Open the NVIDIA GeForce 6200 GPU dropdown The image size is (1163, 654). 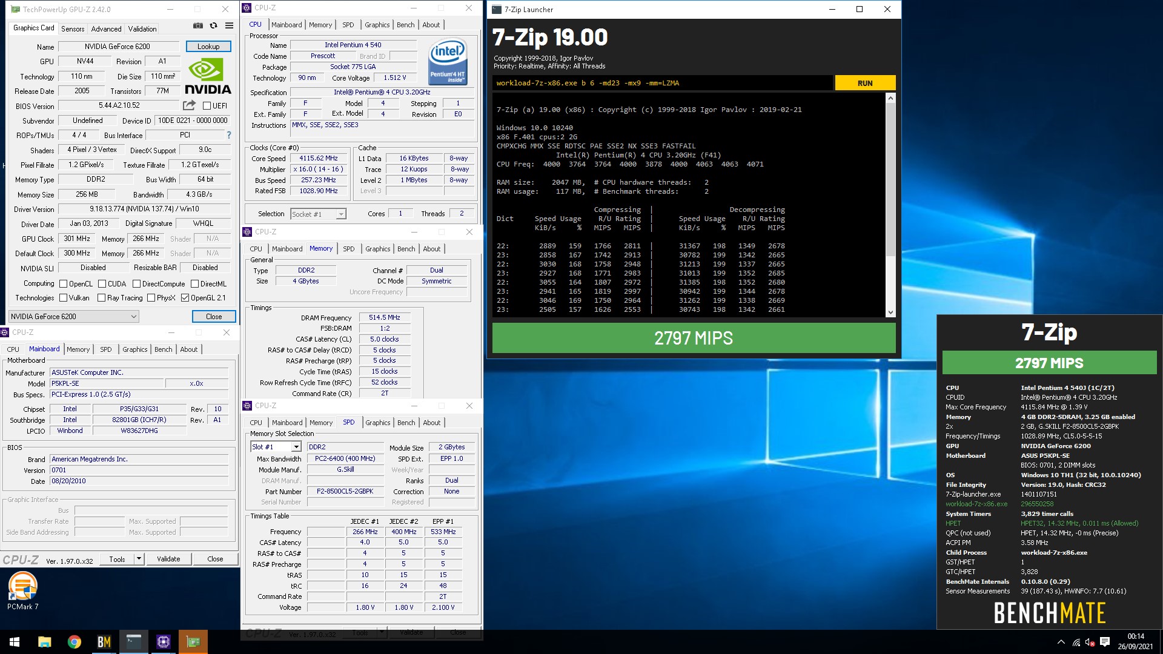[73, 316]
